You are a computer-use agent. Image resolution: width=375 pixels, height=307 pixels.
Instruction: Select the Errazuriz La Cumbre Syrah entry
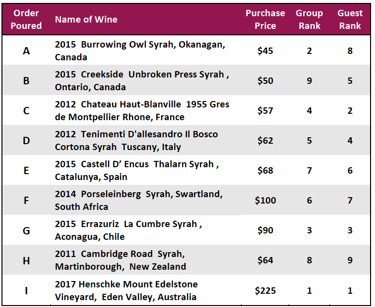coord(128,230)
